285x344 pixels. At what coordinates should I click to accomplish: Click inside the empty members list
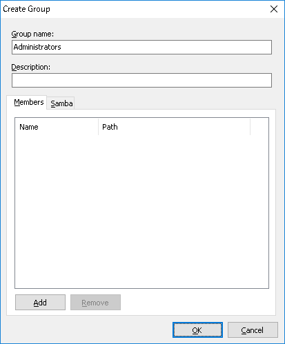pos(141,212)
